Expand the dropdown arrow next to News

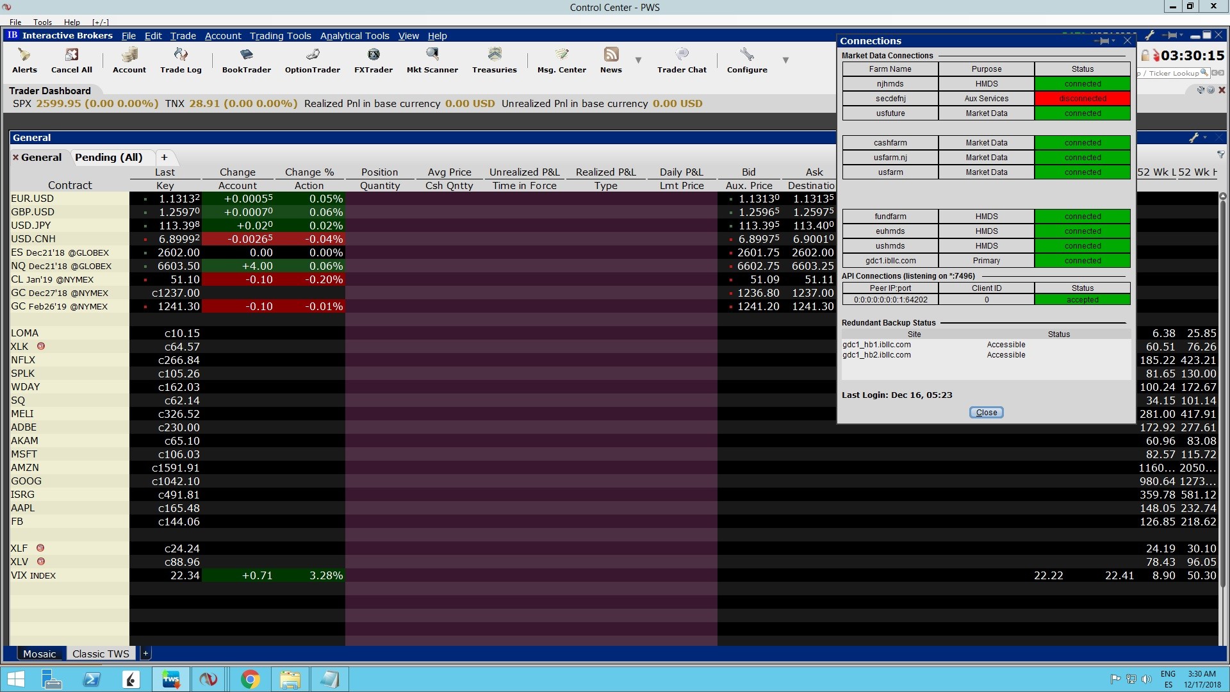[638, 60]
